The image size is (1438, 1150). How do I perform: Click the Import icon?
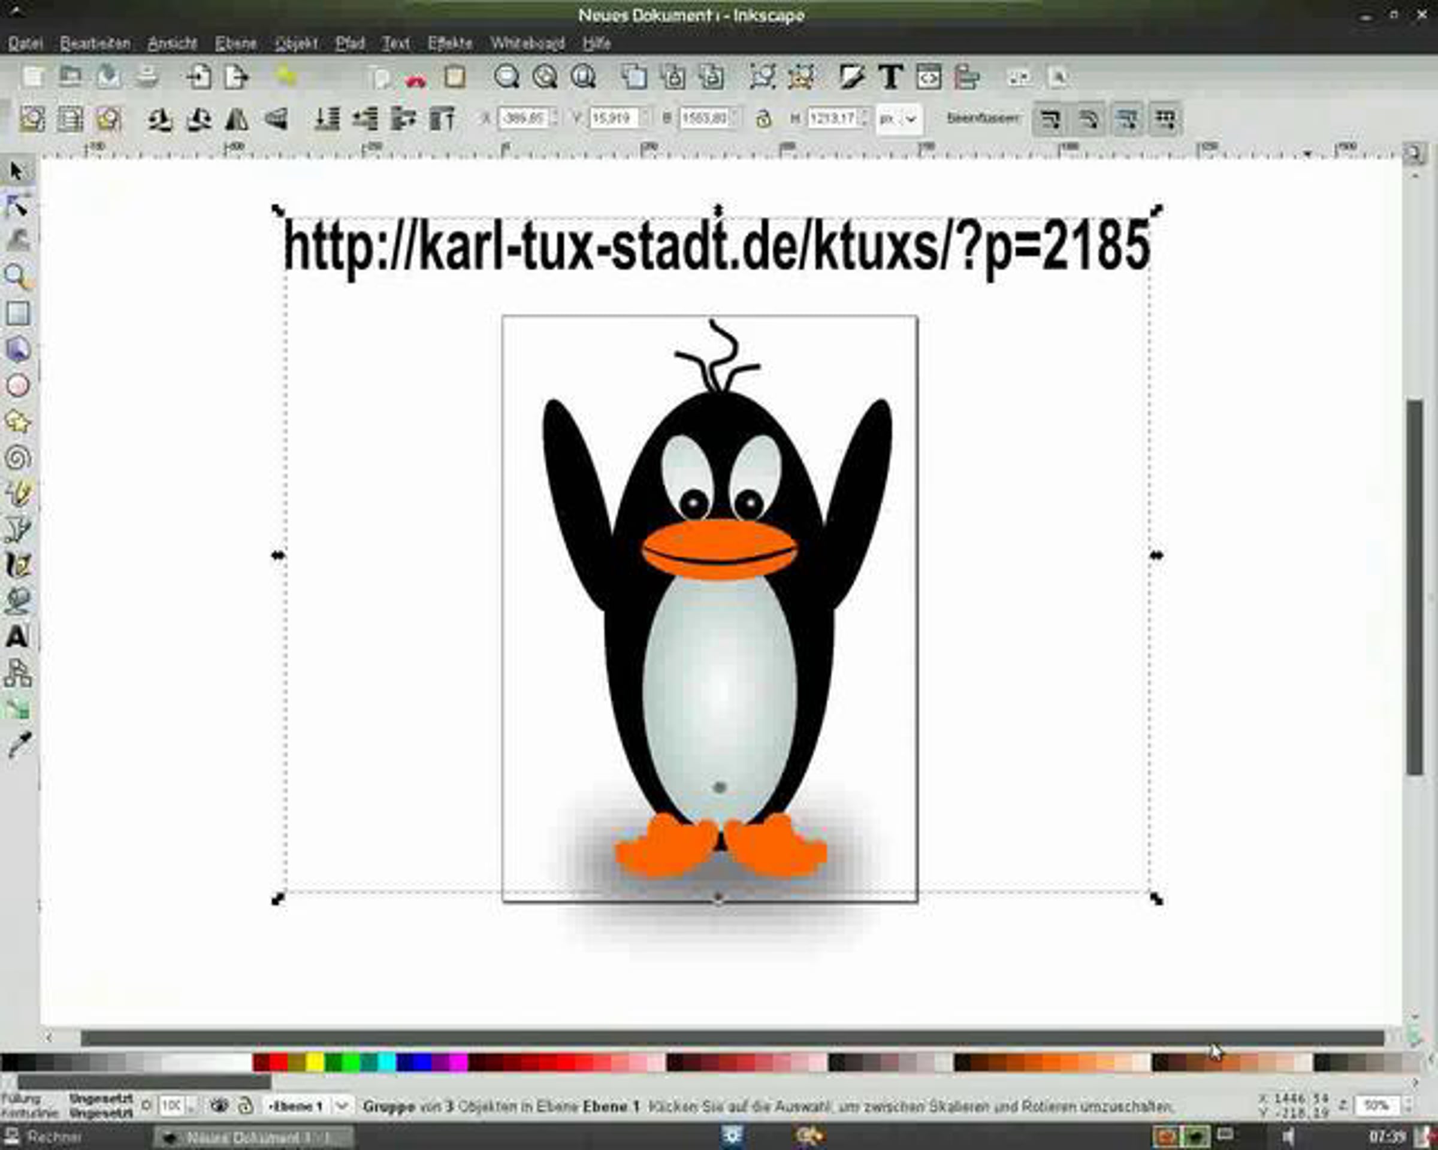coord(198,77)
